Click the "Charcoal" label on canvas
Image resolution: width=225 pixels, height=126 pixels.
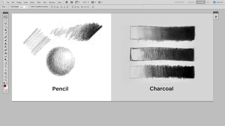[162, 89]
